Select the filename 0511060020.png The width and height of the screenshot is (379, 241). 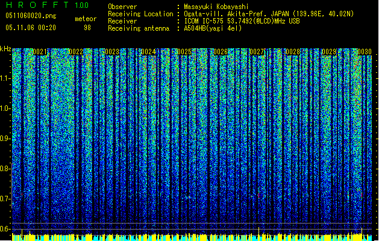(x=31, y=16)
